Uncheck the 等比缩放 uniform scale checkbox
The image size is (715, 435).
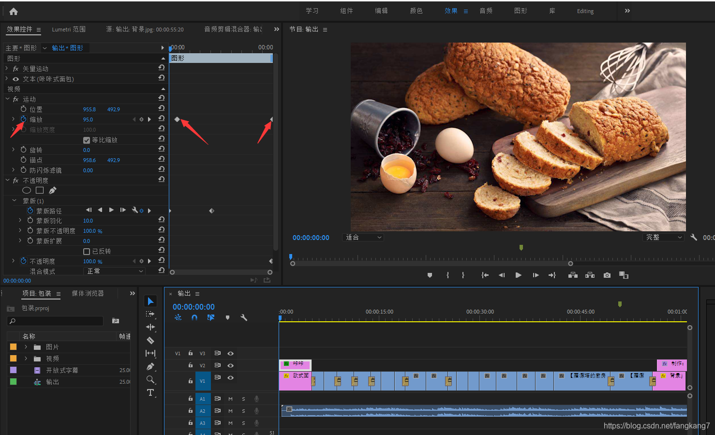tap(87, 140)
